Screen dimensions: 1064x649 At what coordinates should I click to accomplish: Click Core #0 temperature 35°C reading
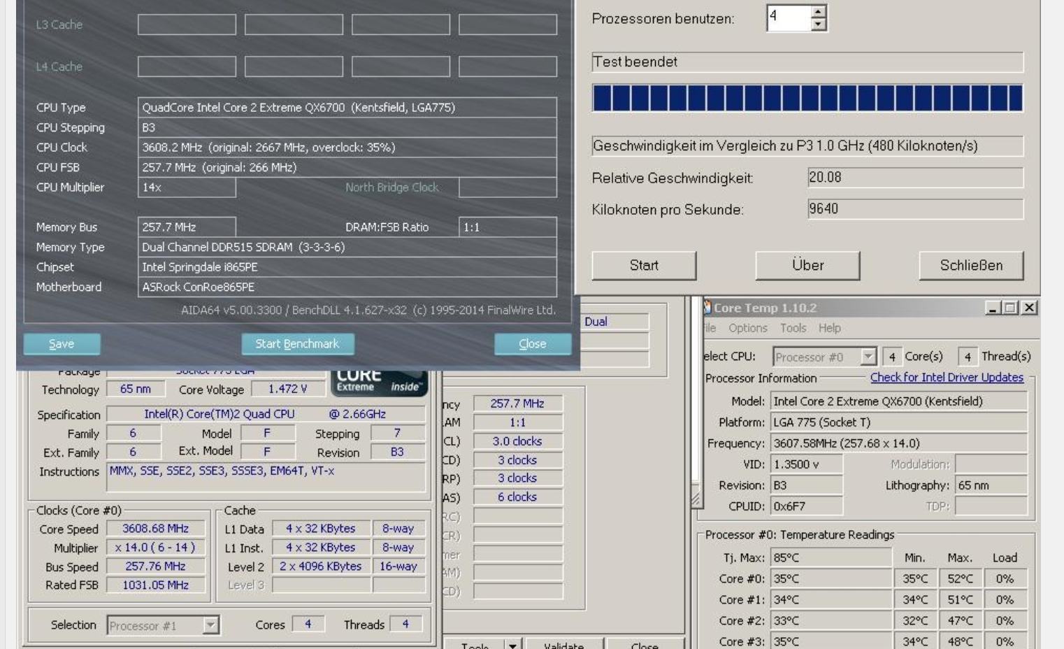[x=831, y=579]
